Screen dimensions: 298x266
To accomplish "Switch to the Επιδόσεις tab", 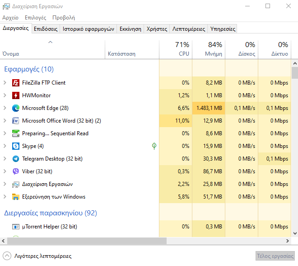I will 46,29.
